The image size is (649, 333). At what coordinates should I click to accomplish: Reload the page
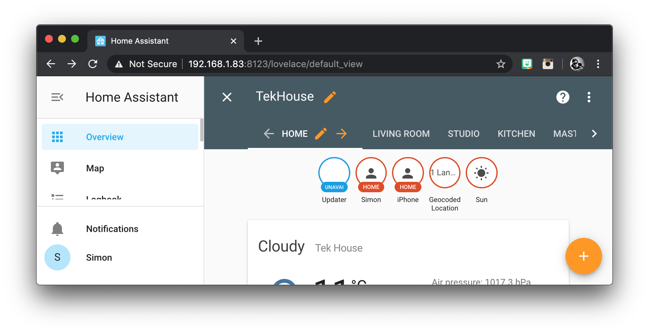click(93, 64)
